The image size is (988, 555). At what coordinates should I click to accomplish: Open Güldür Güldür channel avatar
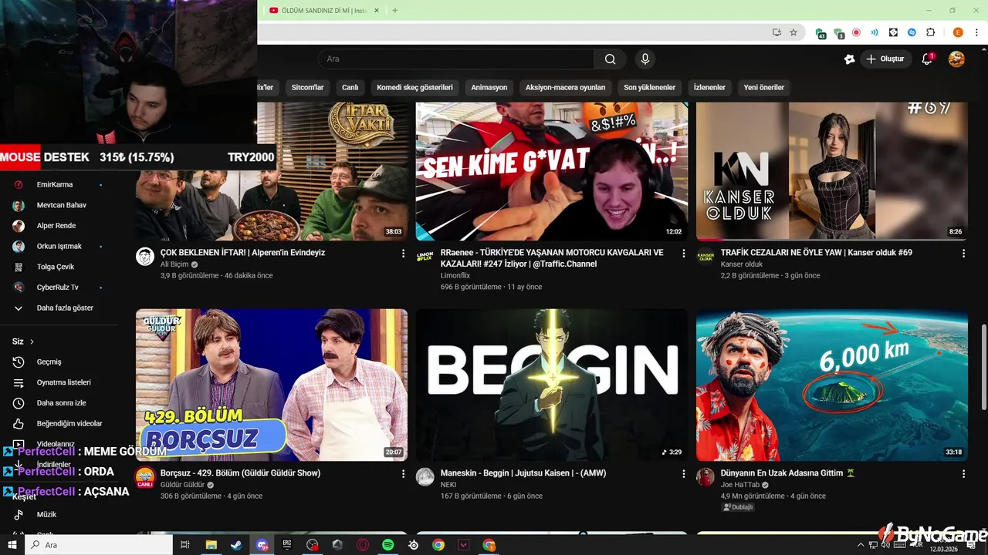click(x=145, y=477)
